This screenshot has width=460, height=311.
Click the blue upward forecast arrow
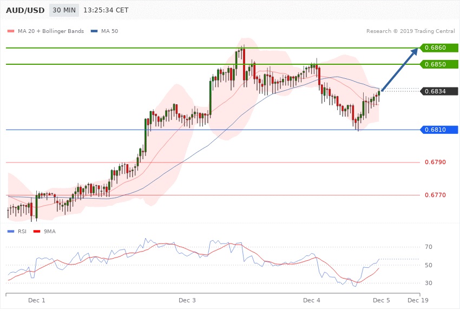point(400,70)
